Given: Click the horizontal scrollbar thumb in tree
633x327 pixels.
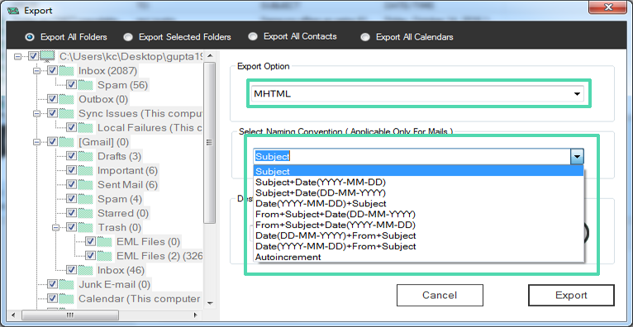Looking at the screenshot, I should pos(70,315).
